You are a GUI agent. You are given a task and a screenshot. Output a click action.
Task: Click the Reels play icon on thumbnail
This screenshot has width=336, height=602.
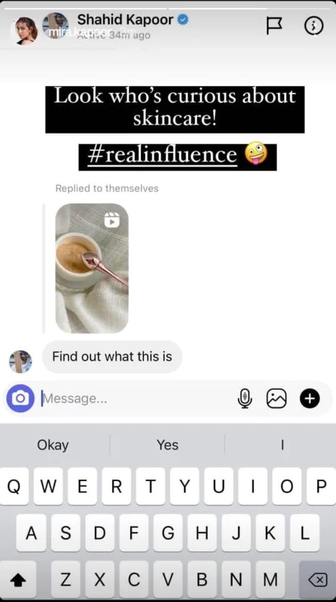point(112,220)
